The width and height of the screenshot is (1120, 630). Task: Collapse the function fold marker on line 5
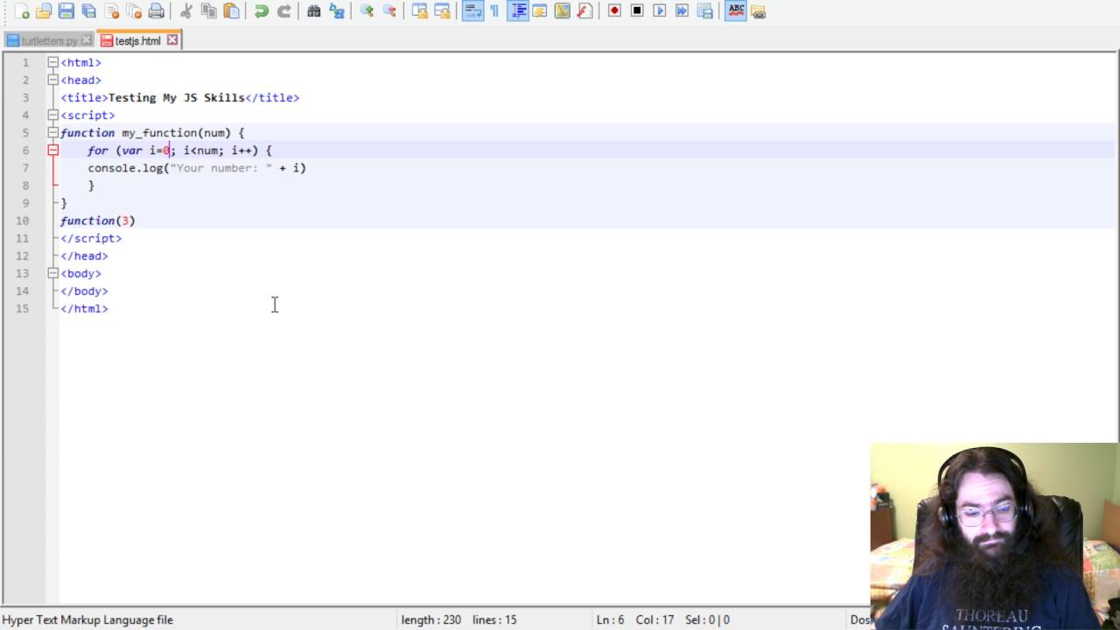click(x=52, y=132)
